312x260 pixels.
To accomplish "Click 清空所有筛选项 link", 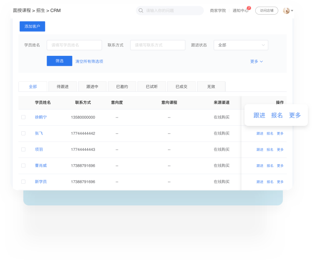I will pyautogui.click(x=89, y=61).
